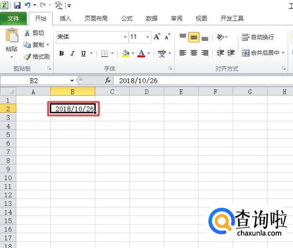Apply the red font color swatch
The height and width of the screenshot is (248, 293).
pyautogui.click(x=141, y=53)
